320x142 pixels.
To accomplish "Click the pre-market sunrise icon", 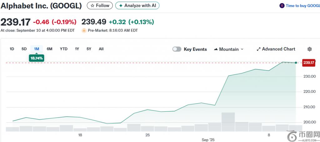I will [84, 31].
